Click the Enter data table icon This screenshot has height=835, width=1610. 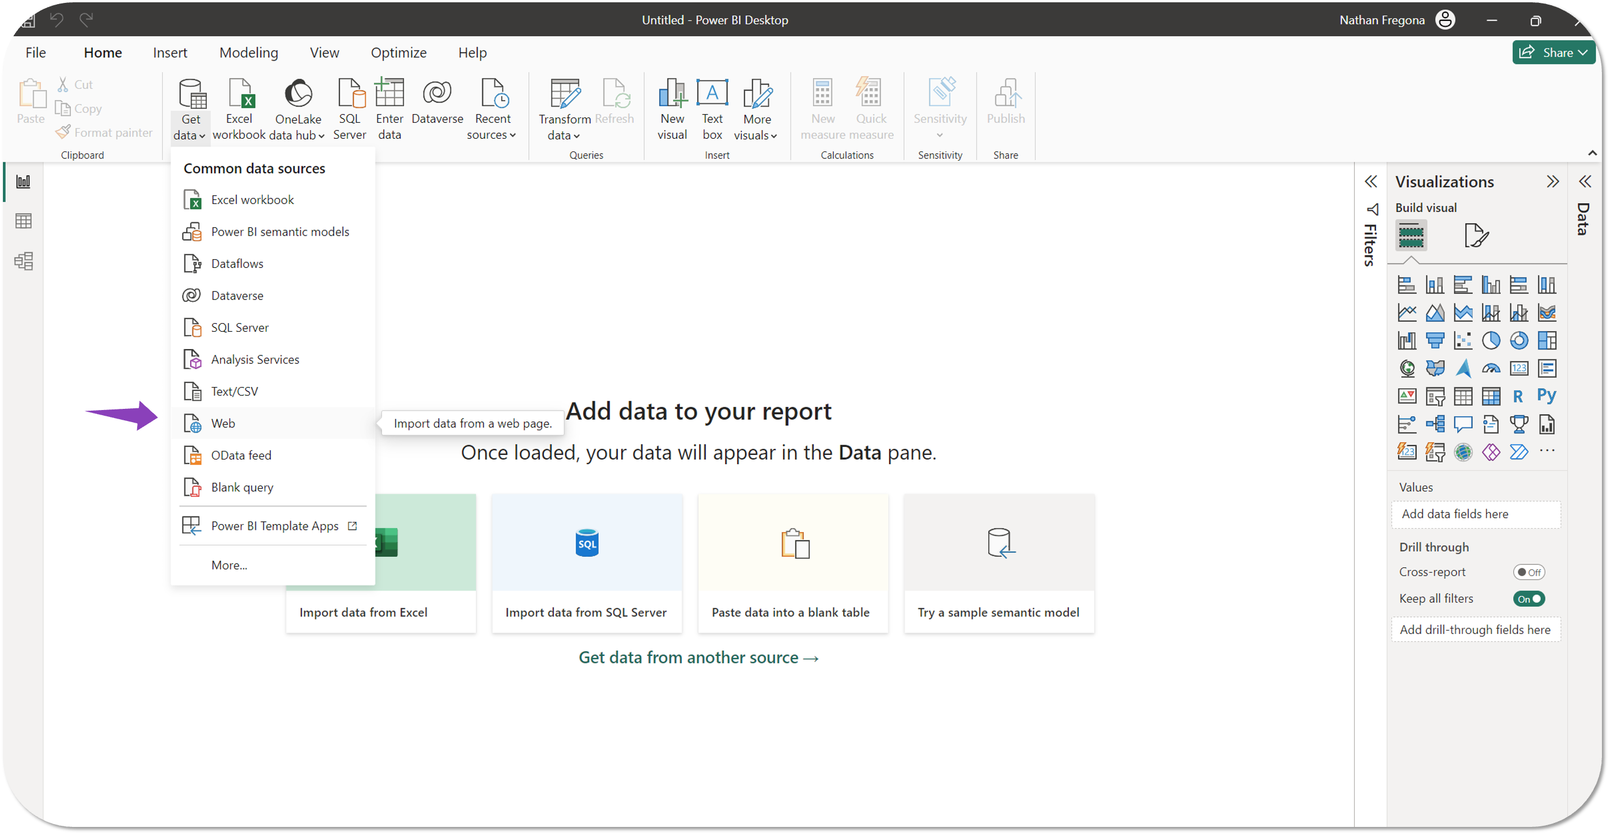pyautogui.click(x=390, y=94)
